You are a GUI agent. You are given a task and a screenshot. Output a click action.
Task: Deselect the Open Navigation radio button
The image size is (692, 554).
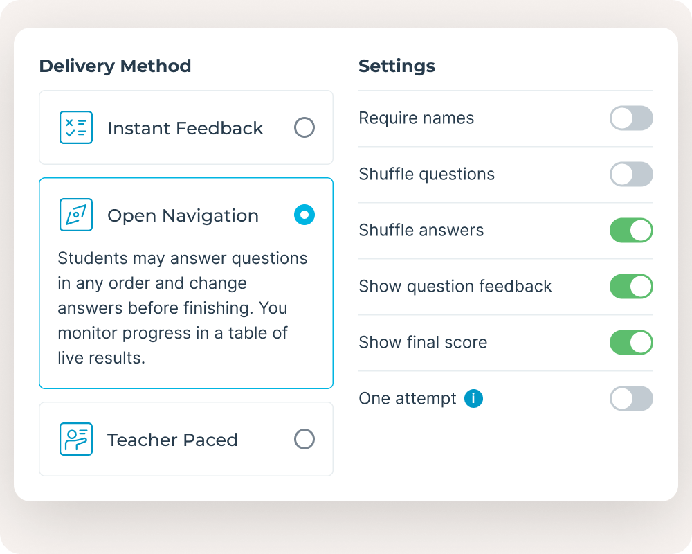click(304, 215)
